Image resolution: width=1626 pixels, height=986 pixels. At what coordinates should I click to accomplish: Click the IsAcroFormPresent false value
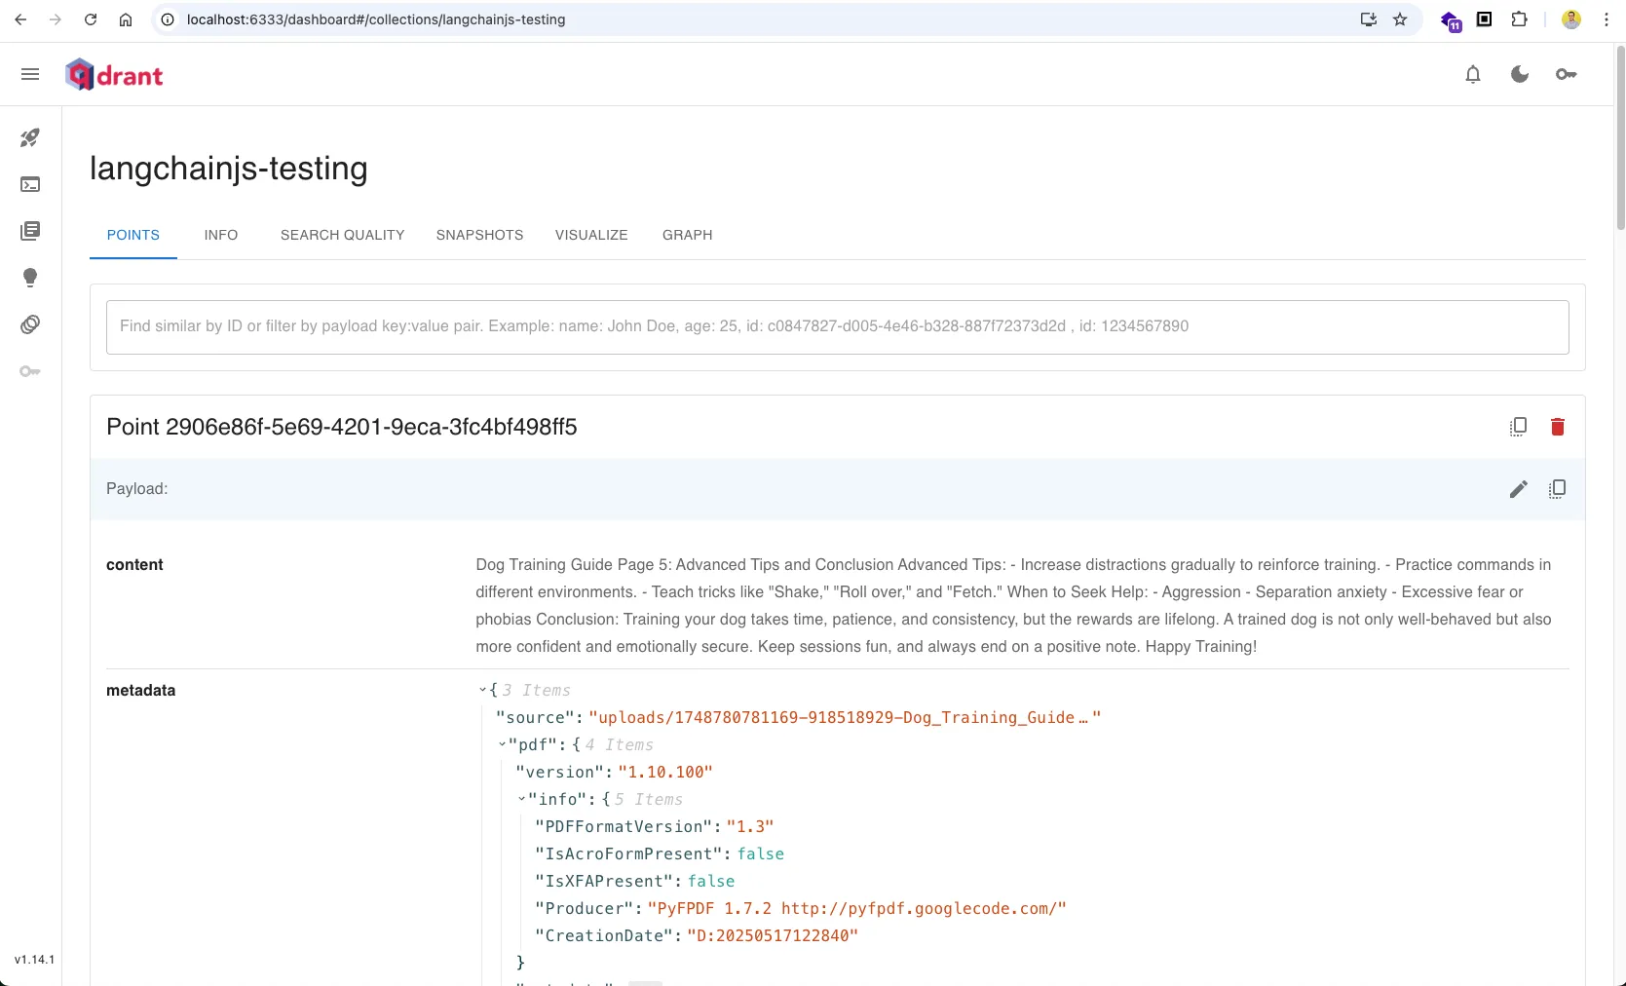[x=761, y=854]
